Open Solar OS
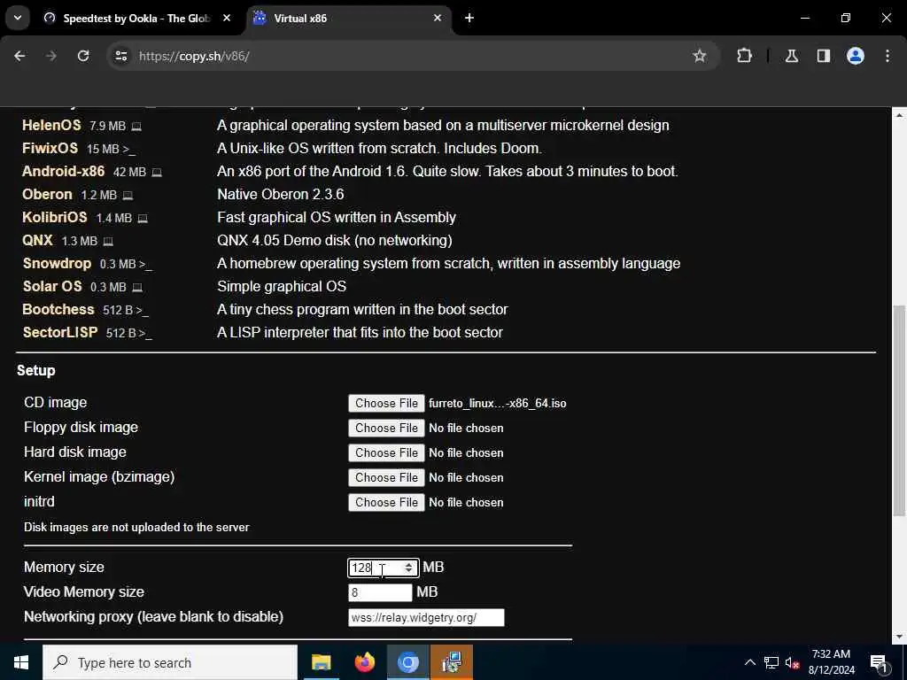Image resolution: width=907 pixels, height=680 pixels. point(52,286)
